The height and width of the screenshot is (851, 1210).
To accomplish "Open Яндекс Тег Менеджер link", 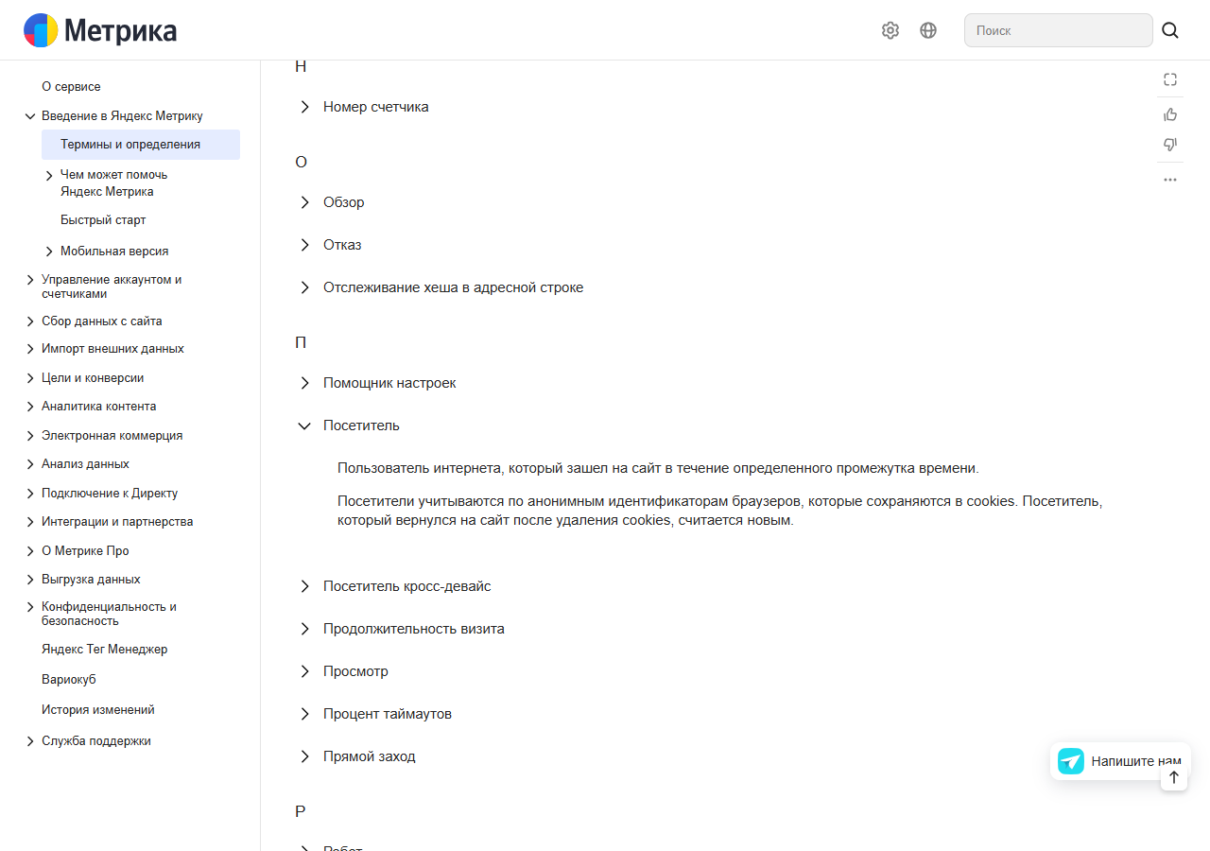I will click(x=104, y=650).
